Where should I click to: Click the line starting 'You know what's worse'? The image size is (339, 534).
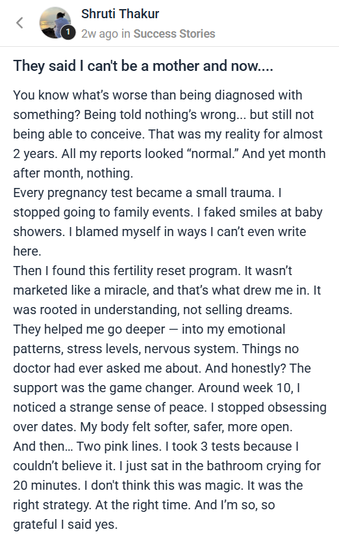(157, 95)
